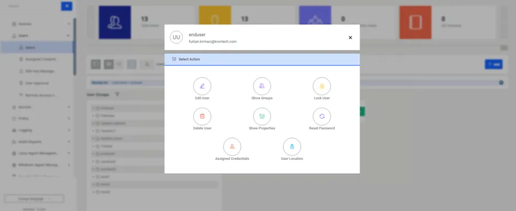The image size is (516, 211).
Task: Click the UU avatar circle
Action: (176, 37)
